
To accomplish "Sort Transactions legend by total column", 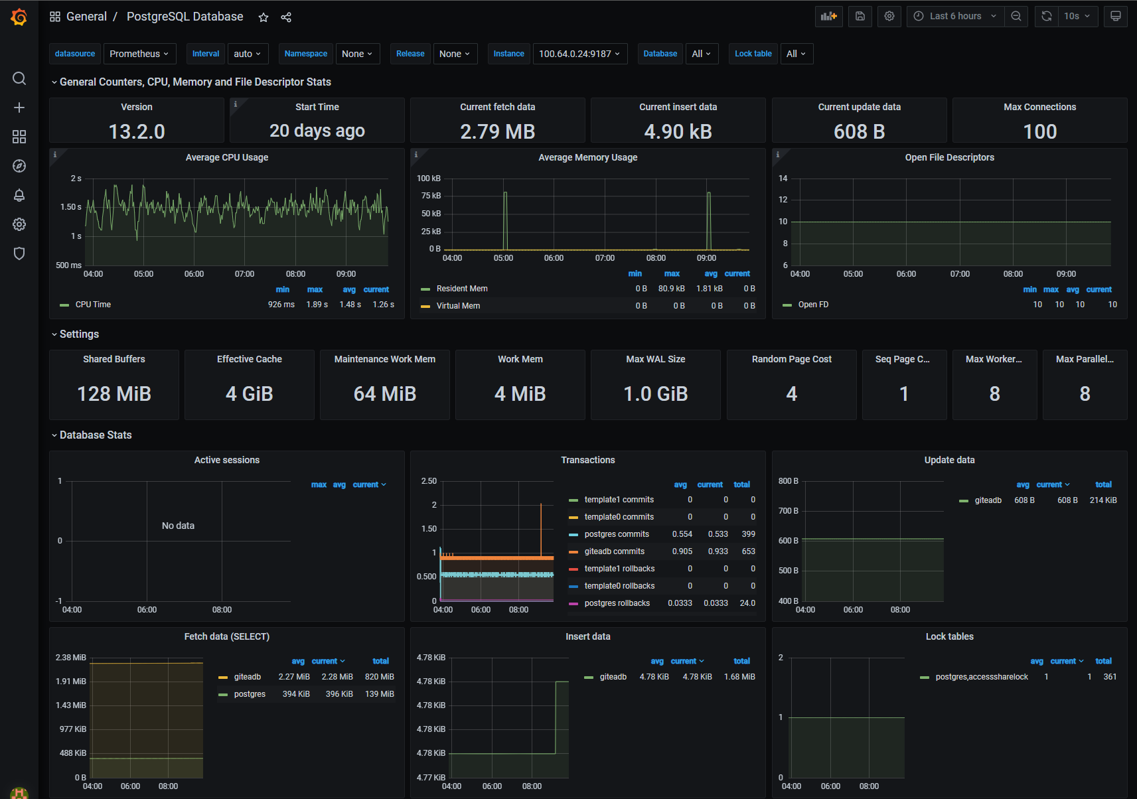I will tap(742, 484).
